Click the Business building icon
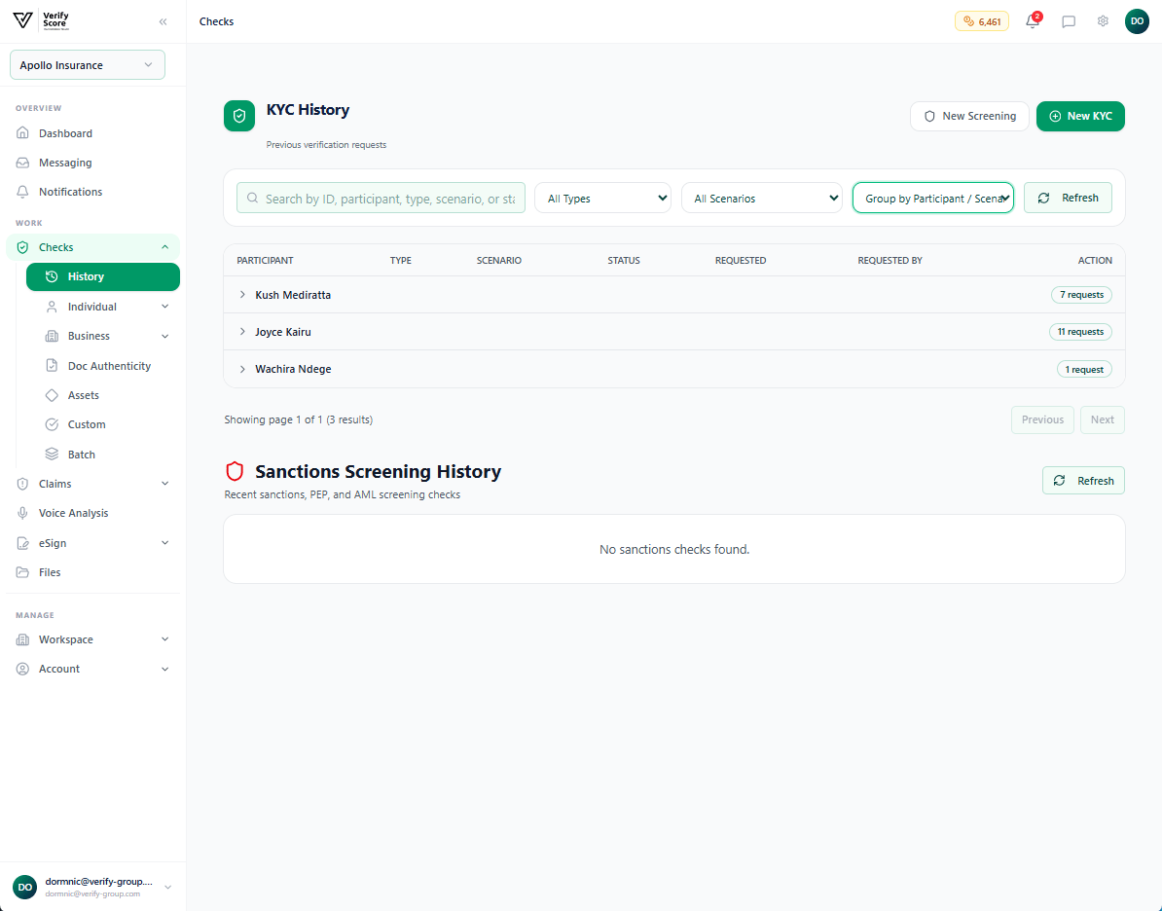This screenshot has width=1162, height=911. click(52, 336)
